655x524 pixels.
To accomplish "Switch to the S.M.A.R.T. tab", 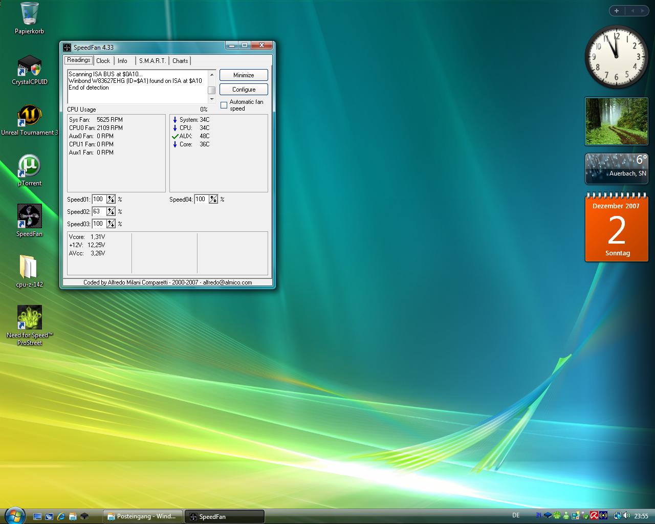I will pyautogui.click(x=152, y=60).
